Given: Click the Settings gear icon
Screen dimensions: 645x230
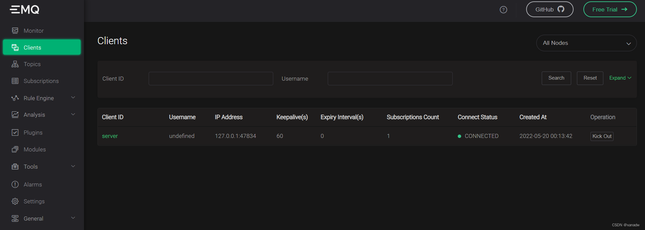Looking at the screenshot, I should pos(15,201).
